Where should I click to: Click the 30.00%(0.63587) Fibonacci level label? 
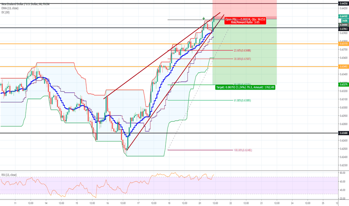[242, 59]
